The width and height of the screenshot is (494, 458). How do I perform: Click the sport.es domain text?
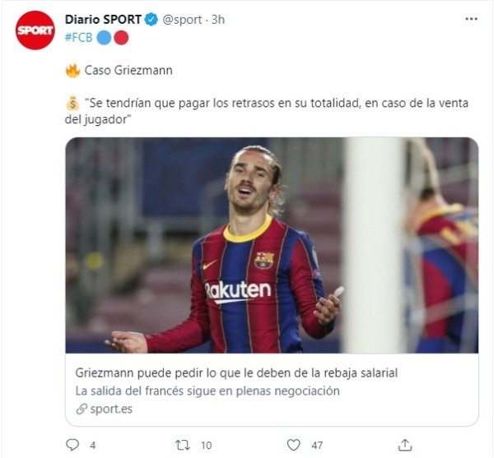coord(111,409)
